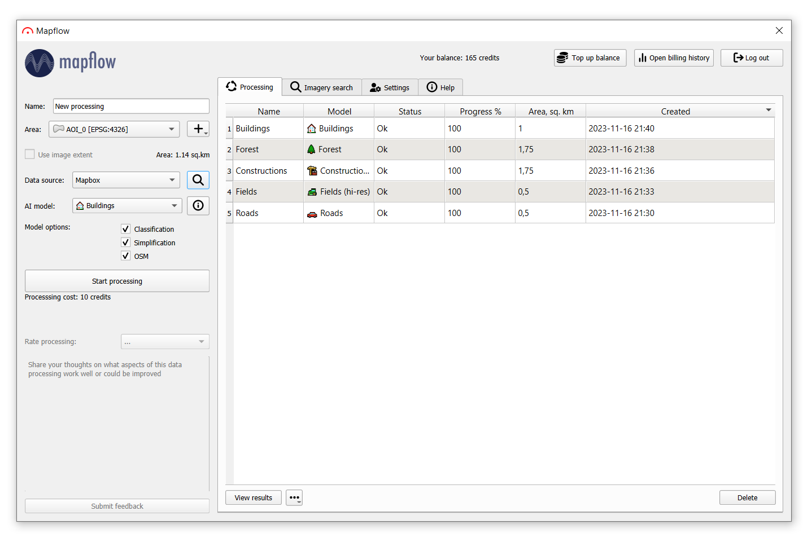The height and width of the screenshot is (542, 812).
Task: Select the Roads row name cell
Action: pos(269,213)
